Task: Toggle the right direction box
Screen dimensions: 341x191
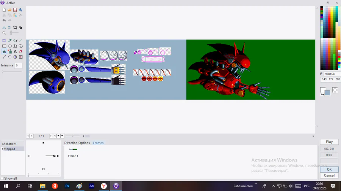Action: pyautogui.click(x=58, y=156)
